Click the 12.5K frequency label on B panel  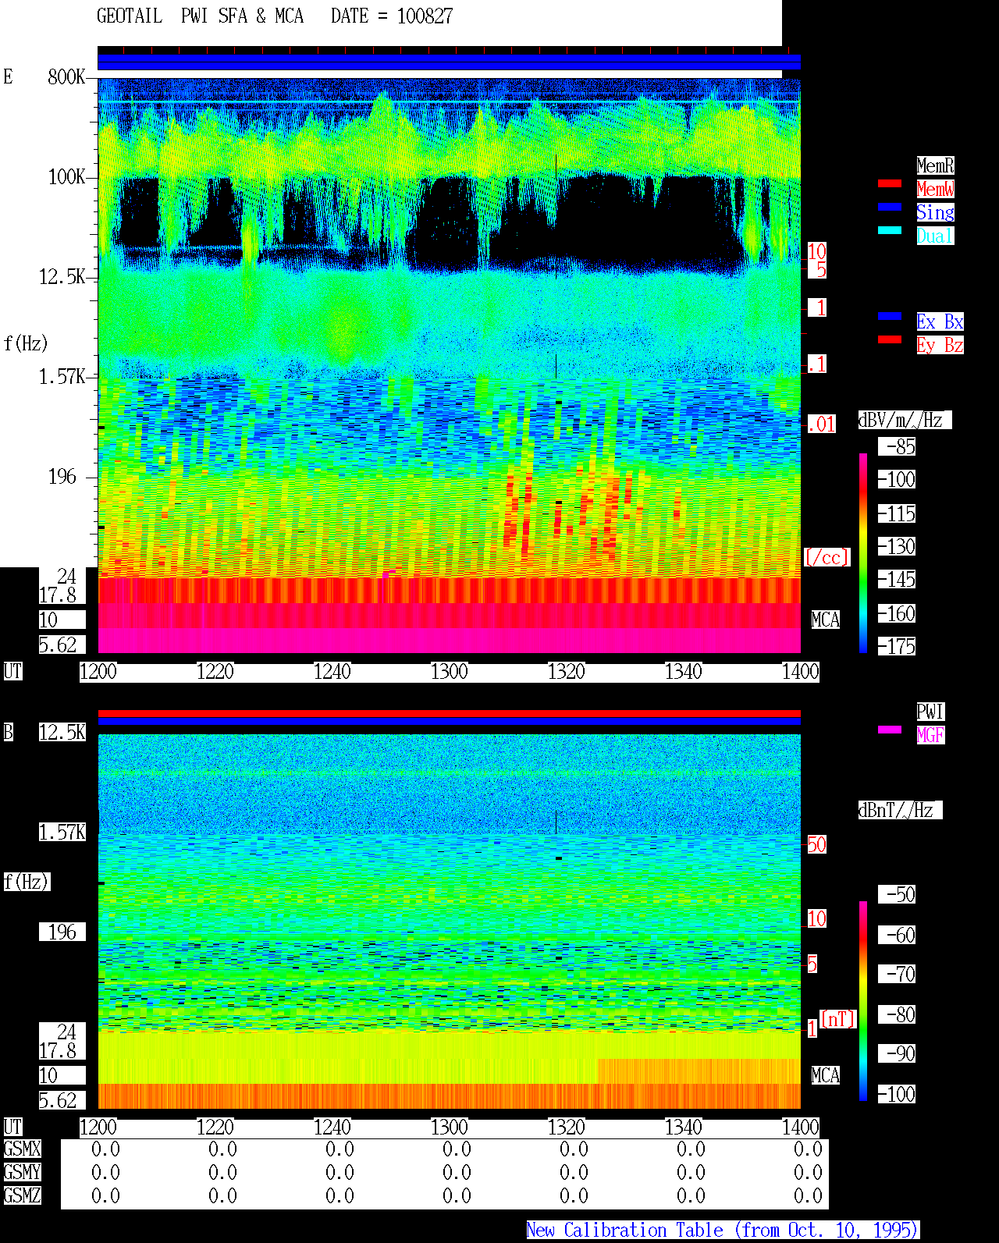pyautogui.click(x=62, y=732)
